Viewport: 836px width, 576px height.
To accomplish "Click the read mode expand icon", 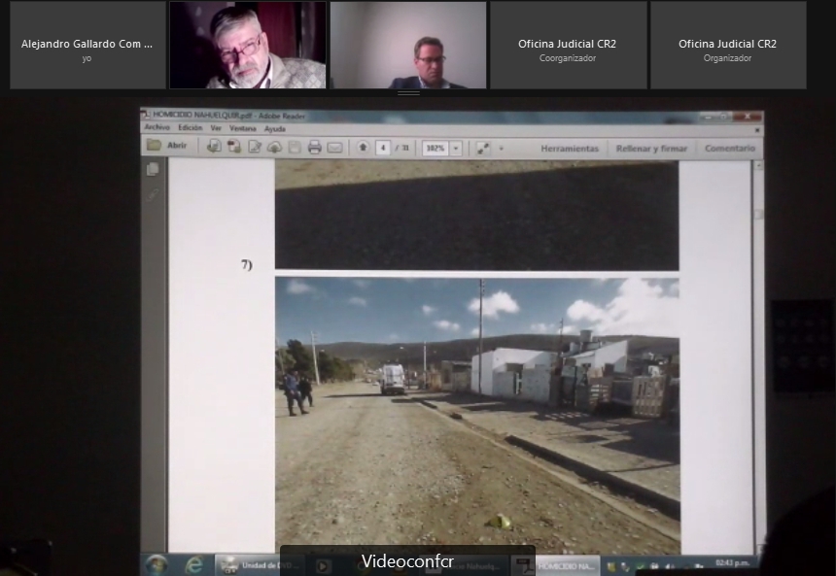I will pos(483,149).
